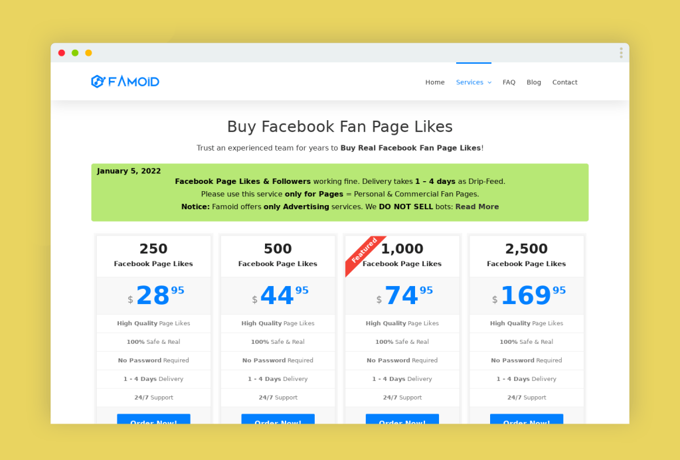Click 24/7 Support in 2,500 card

click(x=527, y=398)
